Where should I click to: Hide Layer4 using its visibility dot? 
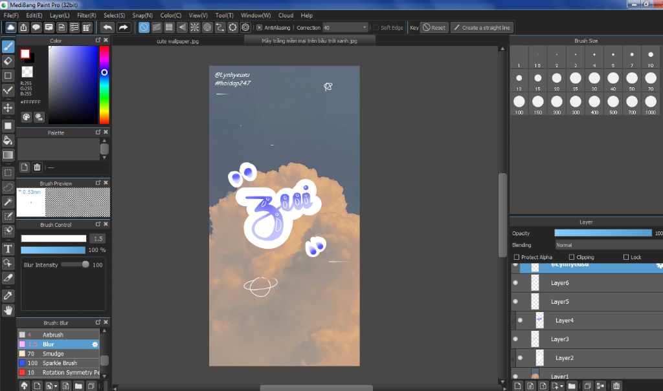point(520,320)
